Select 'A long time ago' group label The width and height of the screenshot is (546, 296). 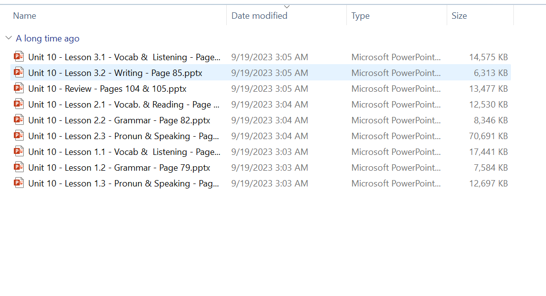(47, 38)
